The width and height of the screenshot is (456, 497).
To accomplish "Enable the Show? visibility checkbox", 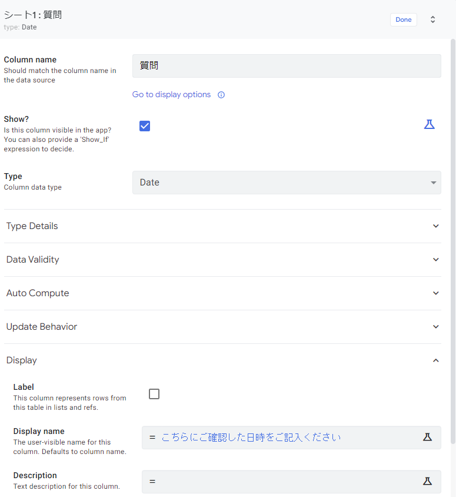I will coord(145,125).
